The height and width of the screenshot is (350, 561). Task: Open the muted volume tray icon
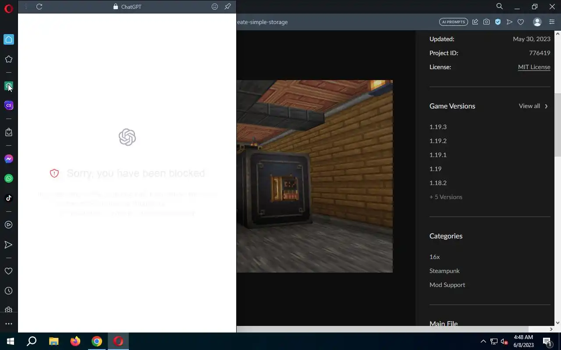(504, 341)
